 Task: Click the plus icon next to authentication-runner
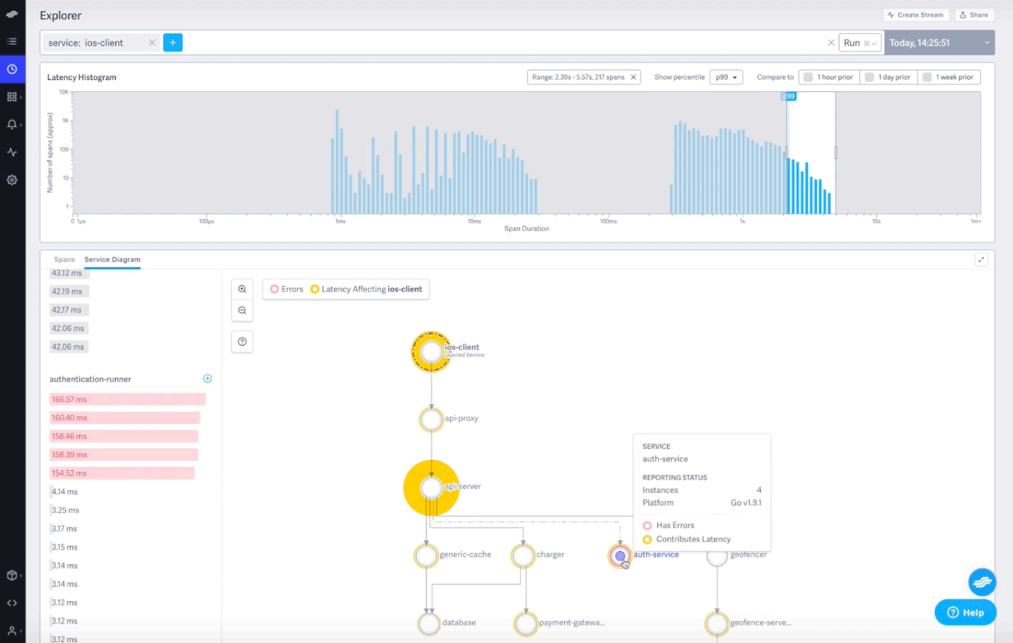tap(207, 379)
